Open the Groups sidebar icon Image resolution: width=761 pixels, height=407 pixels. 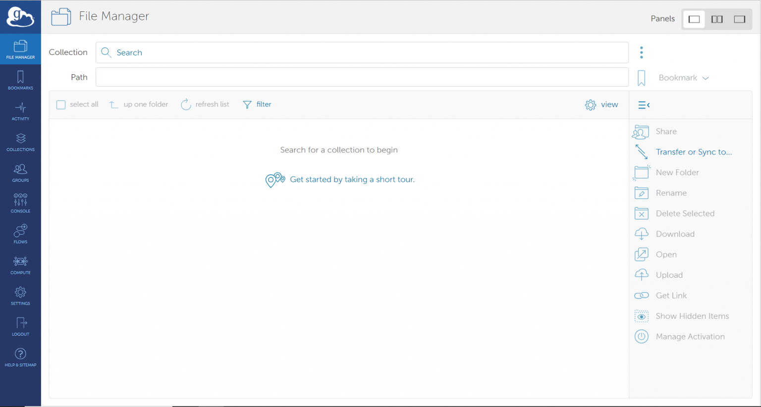(20, 172)
